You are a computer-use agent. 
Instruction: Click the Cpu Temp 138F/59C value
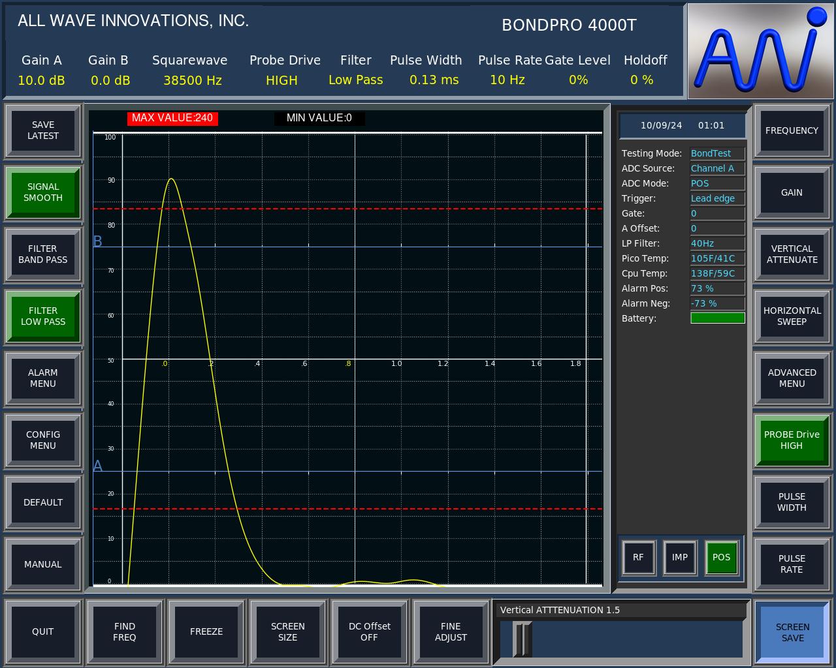point(717,273)
